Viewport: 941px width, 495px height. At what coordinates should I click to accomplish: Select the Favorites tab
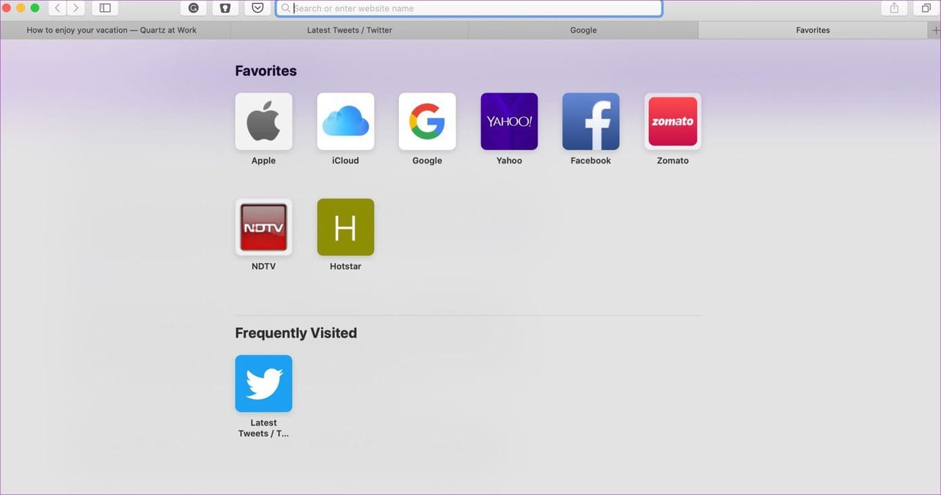[813, 30]
